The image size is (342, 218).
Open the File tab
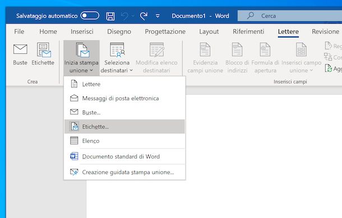(x=19, y=31)
